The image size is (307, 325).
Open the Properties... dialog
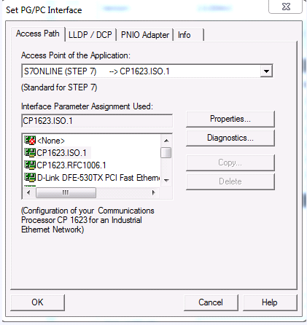click(x=230, y=119)
